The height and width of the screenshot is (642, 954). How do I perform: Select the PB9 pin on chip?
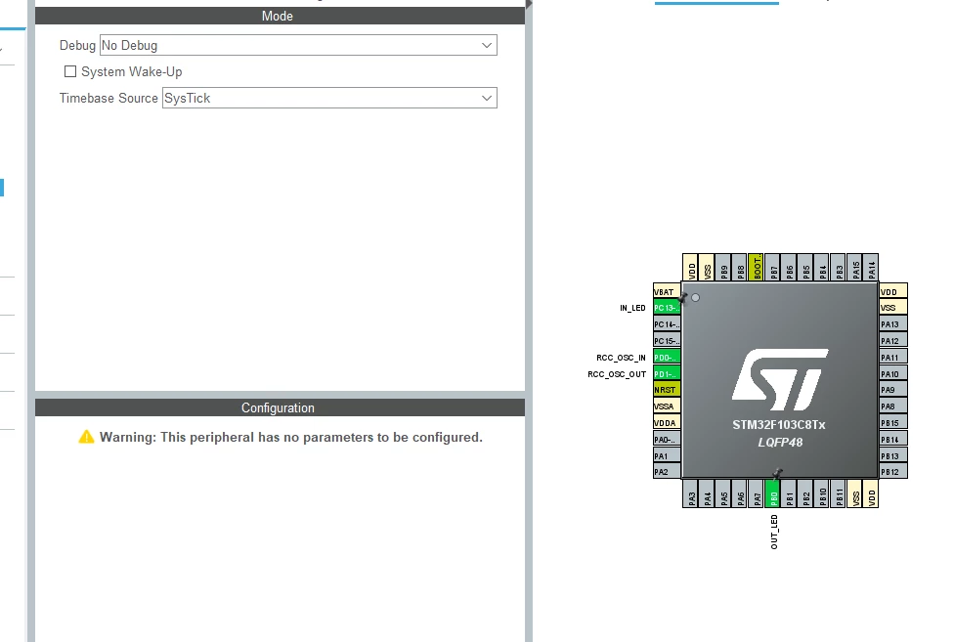click(723, 268)
